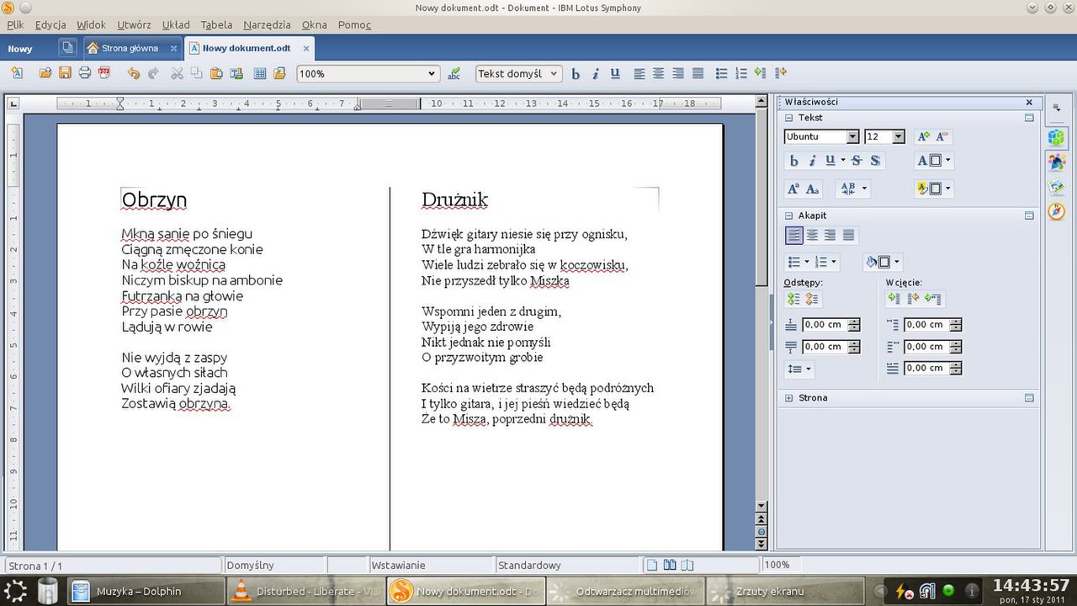Open the navigator compass sidebar icon
Image resolution: width=1077 pixels, height=606 pixels.
coord(1056,210)
